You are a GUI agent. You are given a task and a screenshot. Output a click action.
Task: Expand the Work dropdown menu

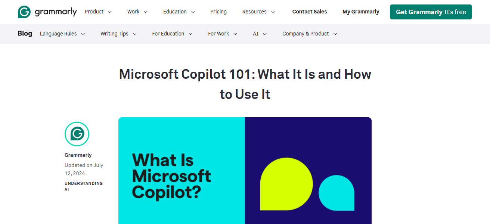137,12
